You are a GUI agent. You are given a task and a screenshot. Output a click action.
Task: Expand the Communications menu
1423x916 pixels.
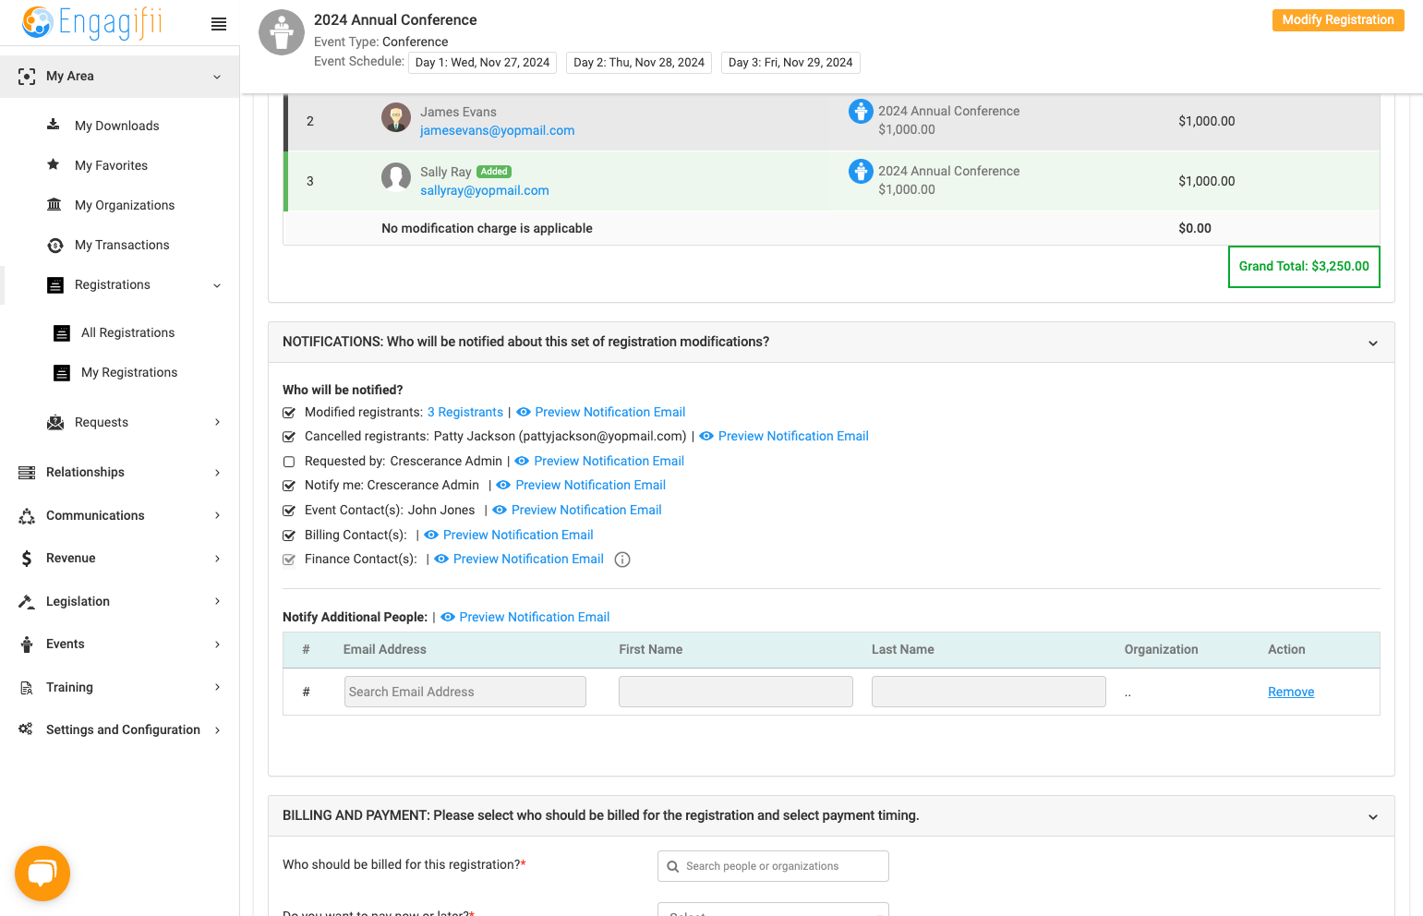click(x=120, y=515)
